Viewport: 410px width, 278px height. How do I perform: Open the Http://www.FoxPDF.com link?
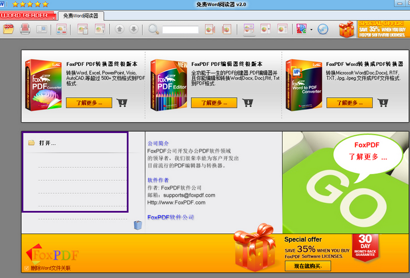(x=176, y=202)
